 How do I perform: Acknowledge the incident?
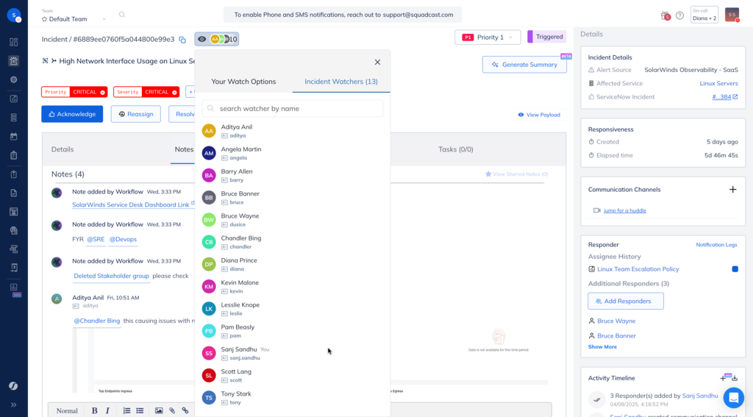[72, 114]
